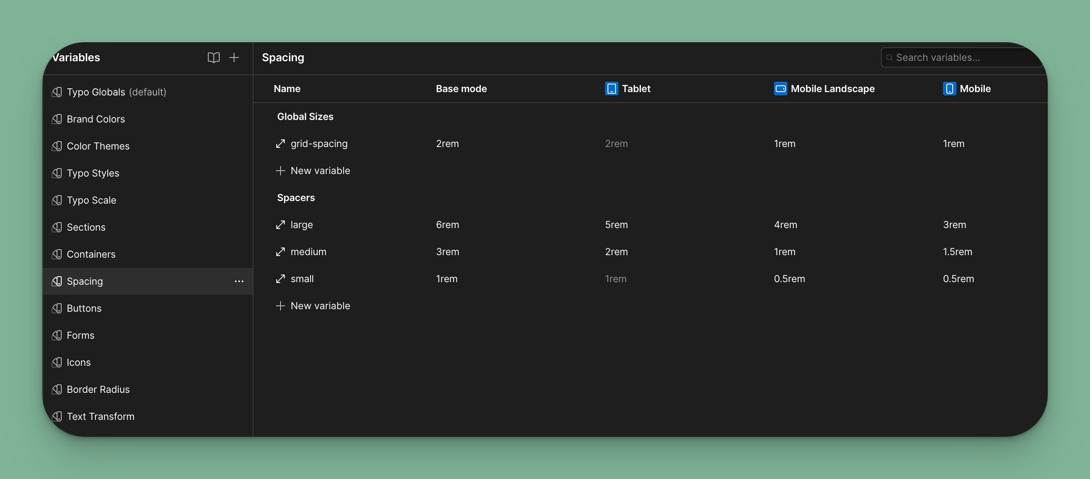Click the Brand Colors collection icon
The width and height of the screenshot is (1090, 479).
point(57,119)
